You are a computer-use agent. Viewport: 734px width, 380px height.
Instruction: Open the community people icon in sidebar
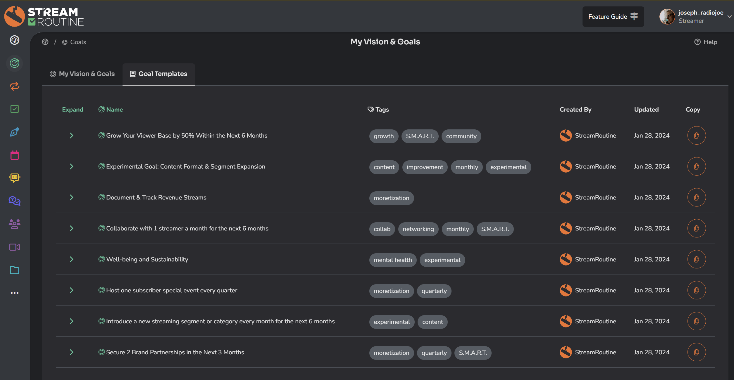click(x=14, y=224)
